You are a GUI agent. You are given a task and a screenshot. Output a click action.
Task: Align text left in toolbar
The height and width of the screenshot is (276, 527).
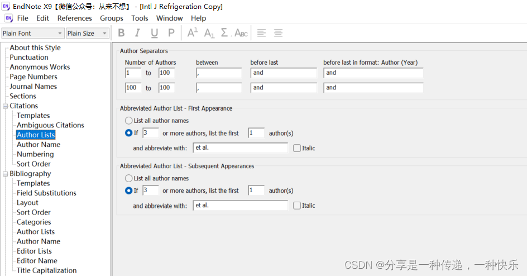pyautogui.click(x=261, y=33)
